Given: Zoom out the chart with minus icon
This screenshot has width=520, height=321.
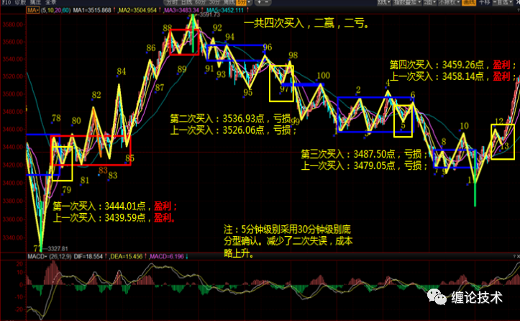Looking at the screenshot, I should 267,2.
